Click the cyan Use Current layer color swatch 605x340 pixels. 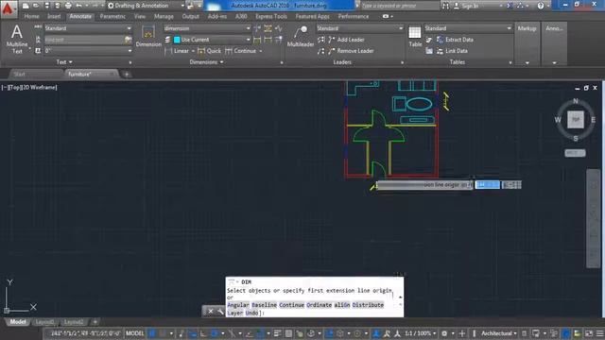(177, 40)
